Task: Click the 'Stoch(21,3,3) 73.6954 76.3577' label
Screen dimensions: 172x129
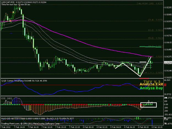Action: (60, 119)
